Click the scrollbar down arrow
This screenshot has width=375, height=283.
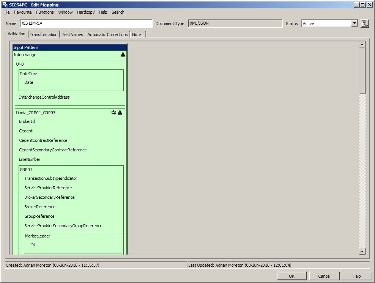[362, 251]
